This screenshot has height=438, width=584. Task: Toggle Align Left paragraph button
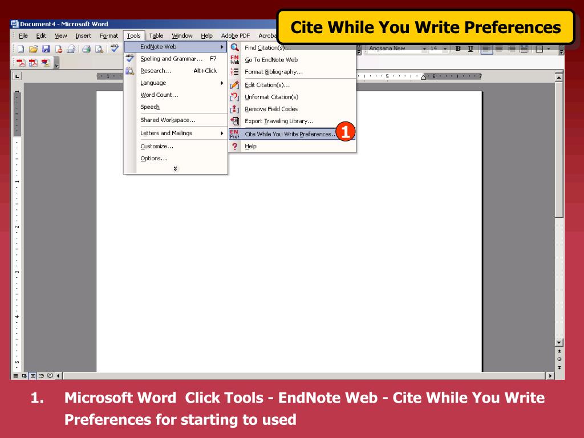coord(486,49)
